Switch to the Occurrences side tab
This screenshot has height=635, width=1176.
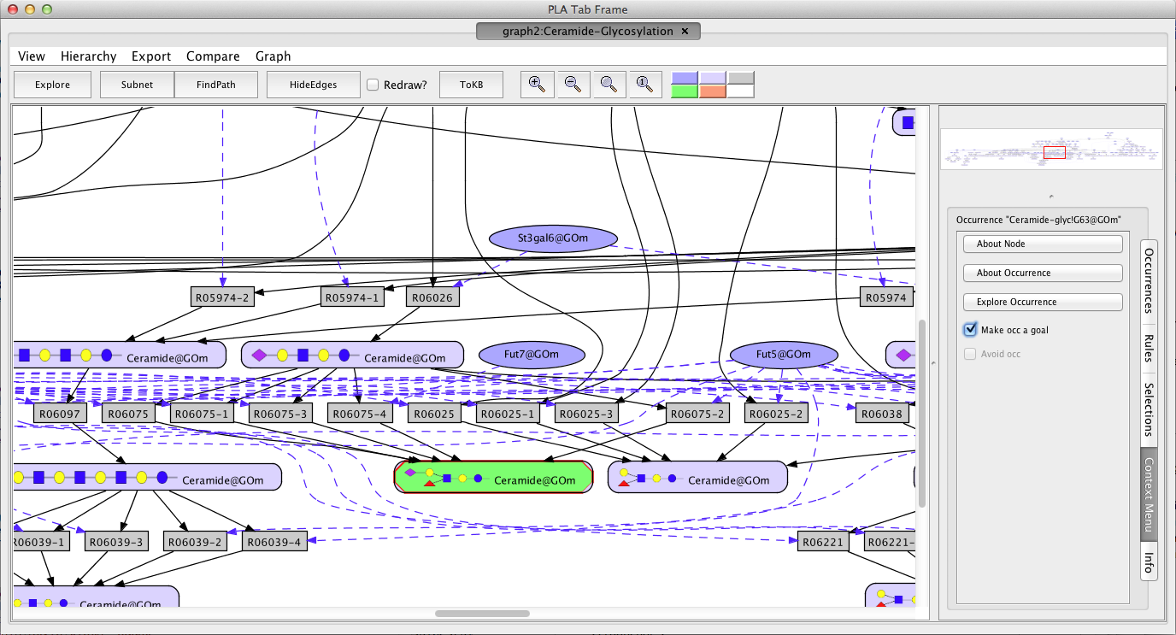(x=1150, y=279)
